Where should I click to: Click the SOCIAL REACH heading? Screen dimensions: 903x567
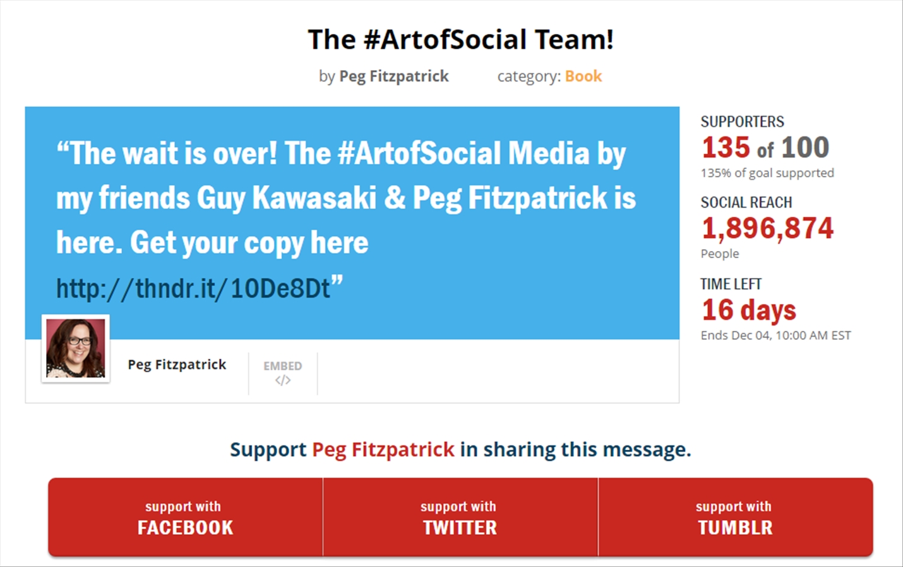[x=746, y=202]
